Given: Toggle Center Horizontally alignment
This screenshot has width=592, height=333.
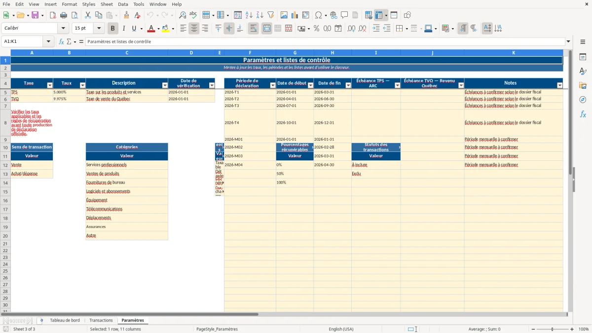Looking at the screenshot, I should [194, 29].
